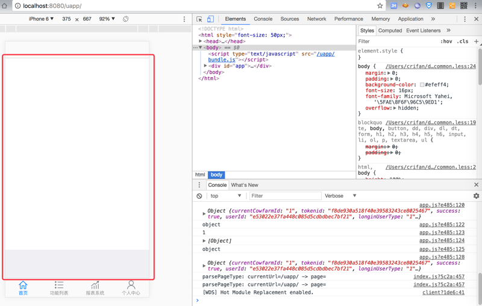482x306 pixels.
Task: Focus the console Filter input
Action: 285,196
